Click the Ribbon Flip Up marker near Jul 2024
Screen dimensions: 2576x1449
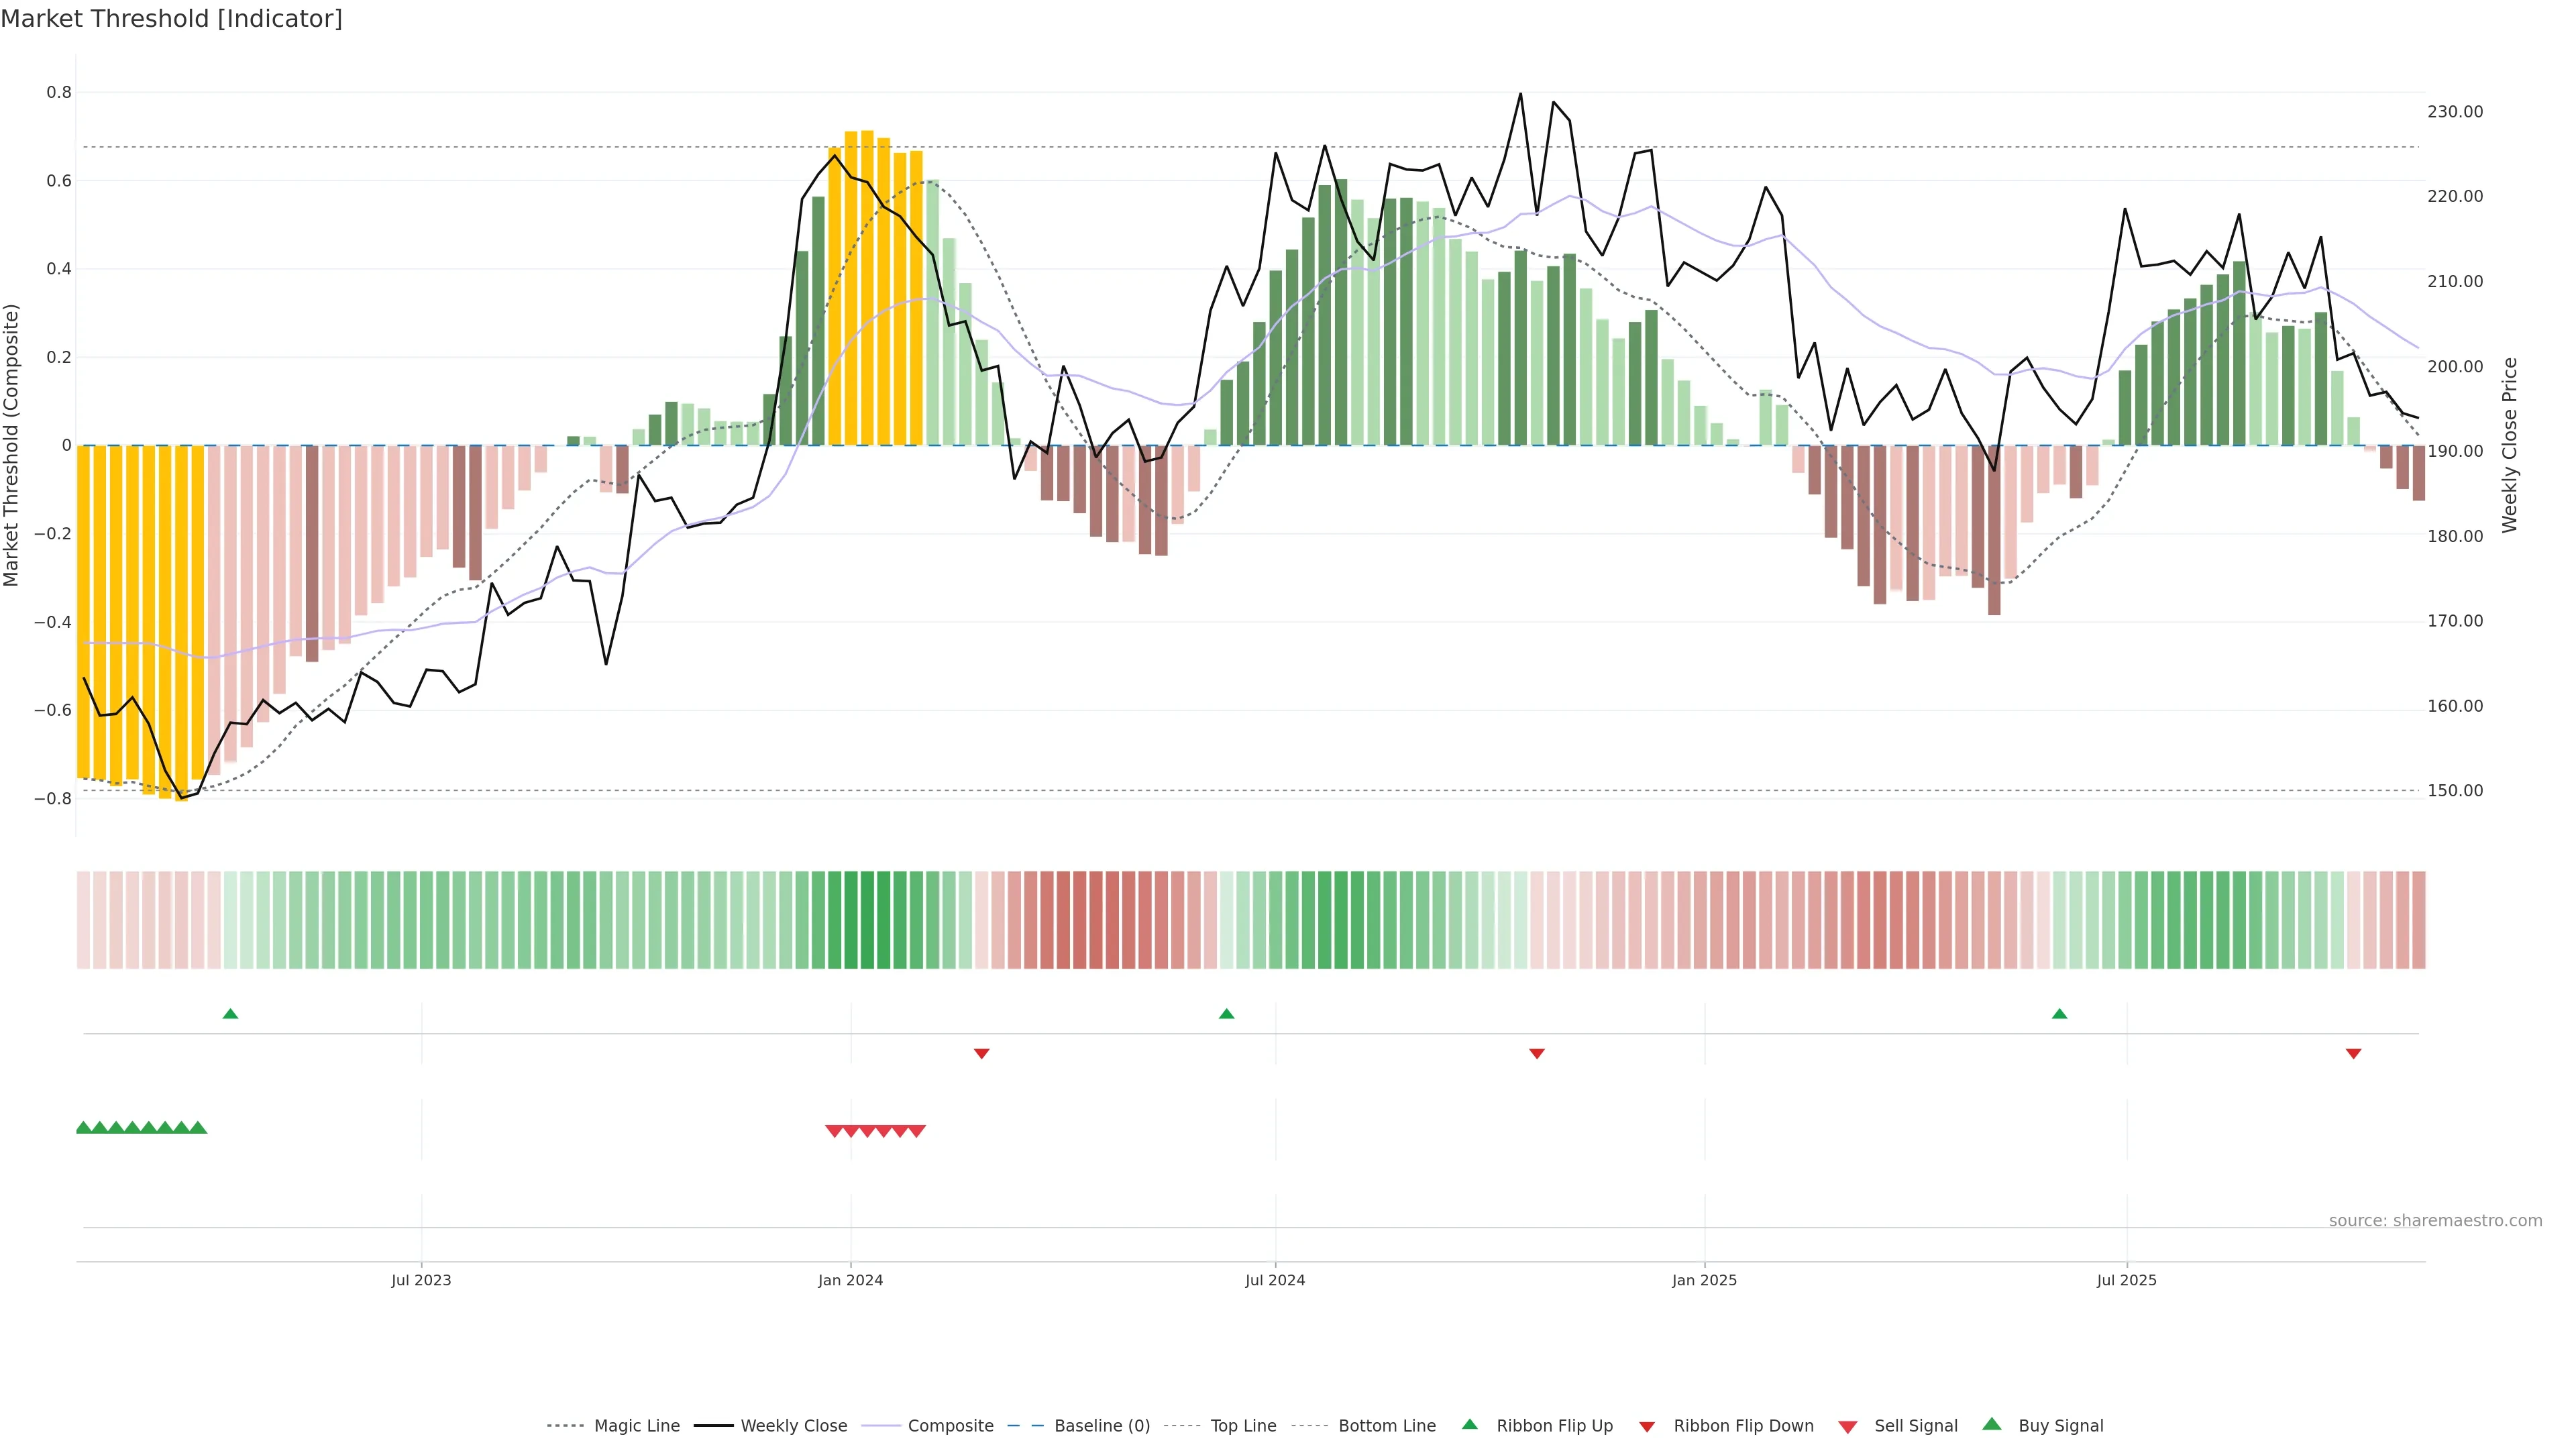1227,1014
